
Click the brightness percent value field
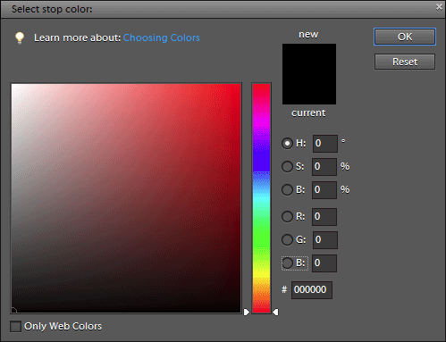(x=324, y=190)
